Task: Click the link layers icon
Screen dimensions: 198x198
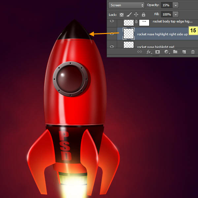Action: click(140, 52)
